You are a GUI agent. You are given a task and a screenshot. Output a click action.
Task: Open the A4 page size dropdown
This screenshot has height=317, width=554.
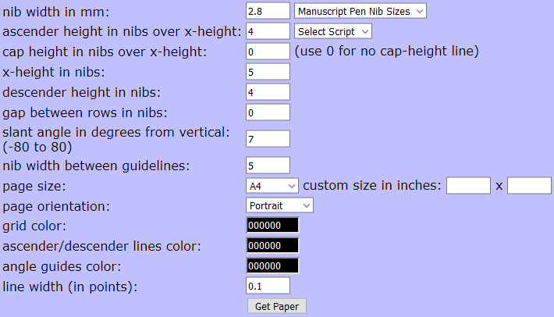(272, 186)
